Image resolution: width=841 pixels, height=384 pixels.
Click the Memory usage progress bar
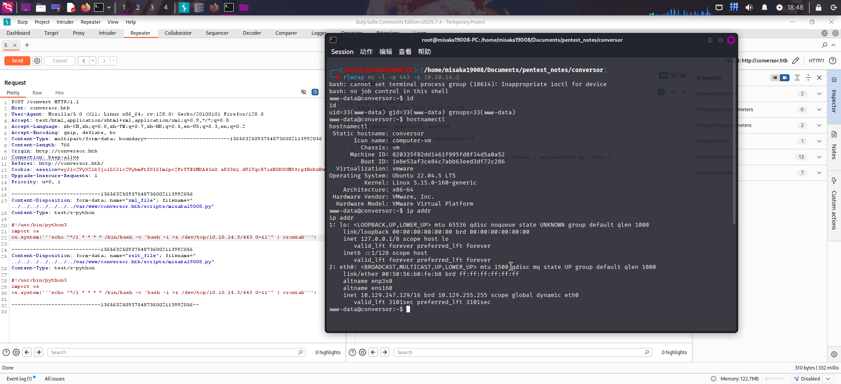[x=775, y=379]
